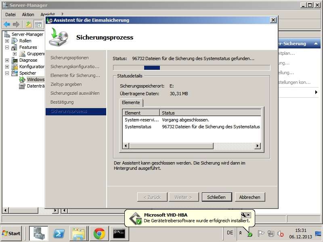Click the back arrow in Server-Manager toolbar
Screen dimensions: 323x242
(x=7, y=25)
